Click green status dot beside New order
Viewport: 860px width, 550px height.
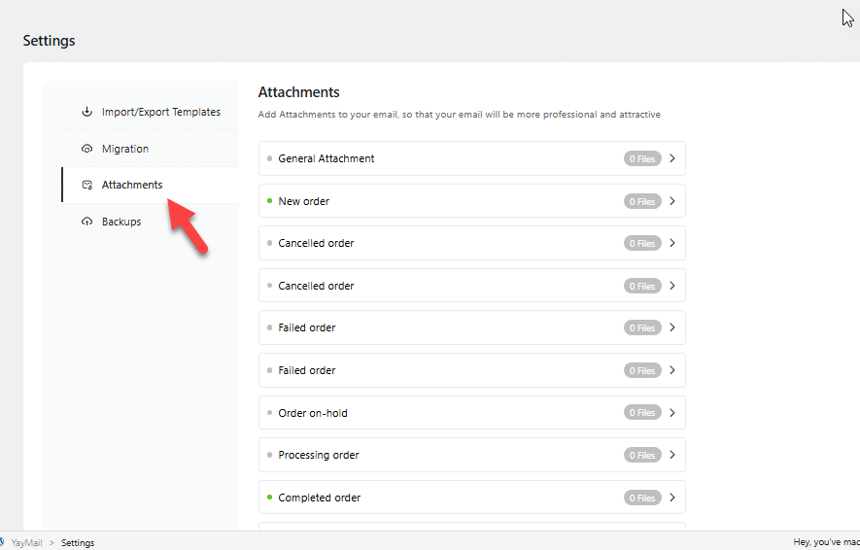click(x=269, y=201)
